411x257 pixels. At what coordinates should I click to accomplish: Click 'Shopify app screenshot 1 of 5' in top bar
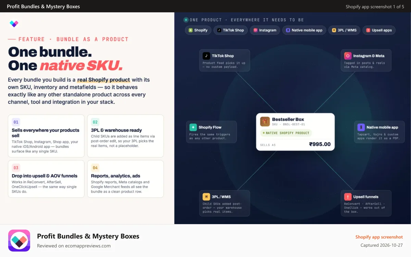click(375, 7)
